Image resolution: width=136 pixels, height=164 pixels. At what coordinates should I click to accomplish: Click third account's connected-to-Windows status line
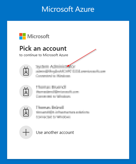tap(53, 117)
